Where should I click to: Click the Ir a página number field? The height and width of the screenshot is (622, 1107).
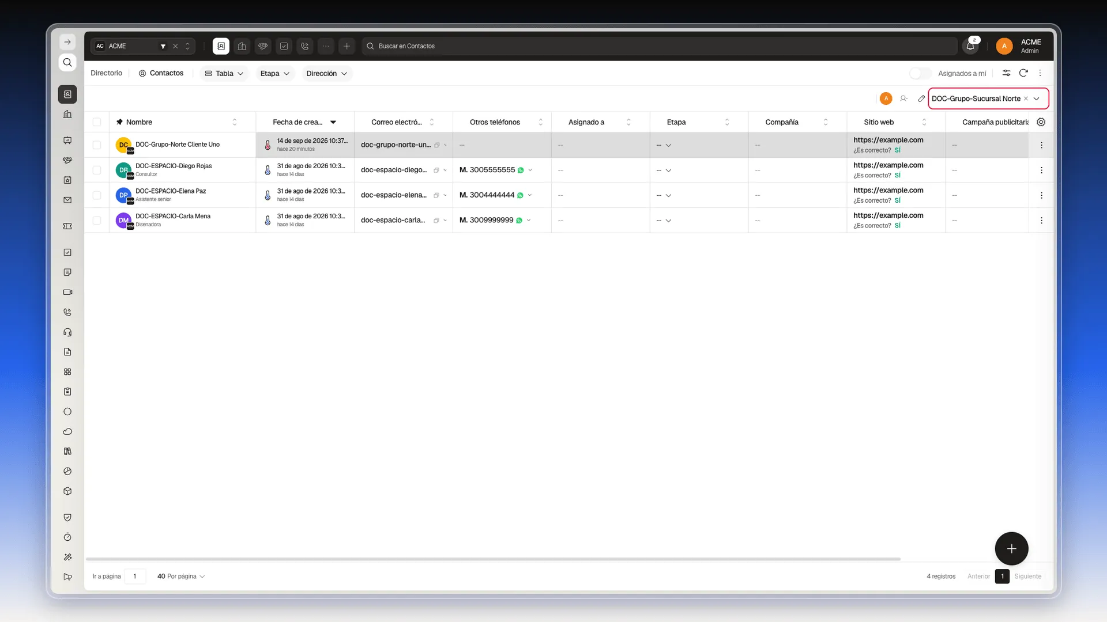coord(135,576)
